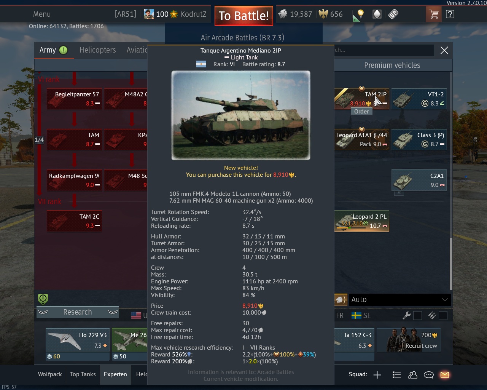
Task: Expand Research panel using right chevrons
Action: coord(113,312)
